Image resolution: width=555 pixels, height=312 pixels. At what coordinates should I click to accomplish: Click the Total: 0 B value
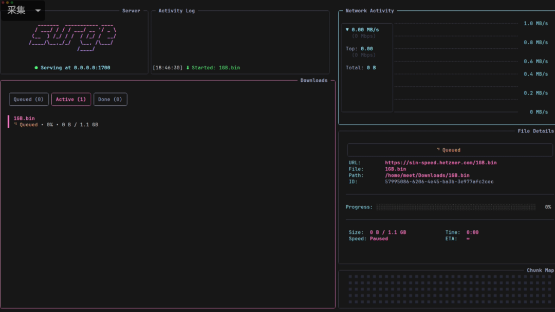pos(371,68)
